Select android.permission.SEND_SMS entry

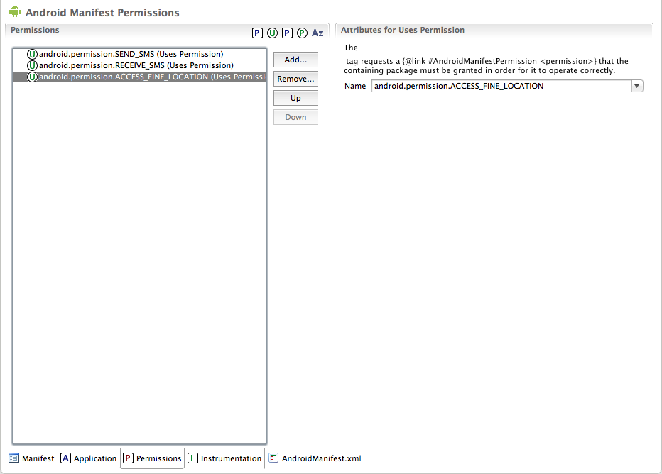click(x=140, y=54)
